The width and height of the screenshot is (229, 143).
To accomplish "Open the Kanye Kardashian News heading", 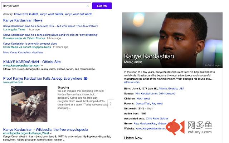I will tap(23, 20).
